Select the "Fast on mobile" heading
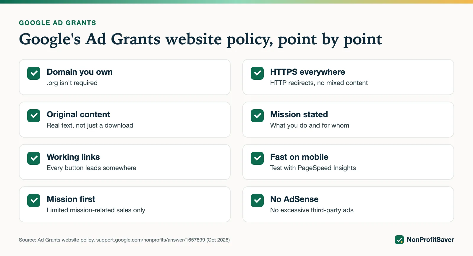The image size is (473, 256). point(299,157)
